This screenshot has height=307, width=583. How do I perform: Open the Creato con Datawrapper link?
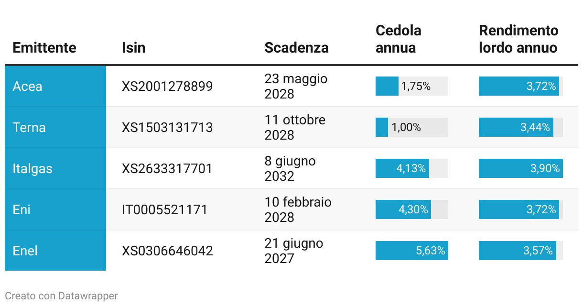(x=61, y=296)
